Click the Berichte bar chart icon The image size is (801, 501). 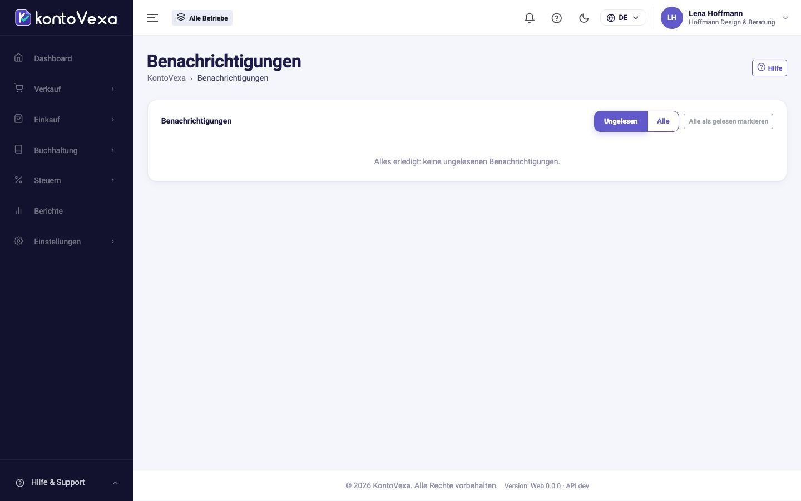pyautogui.click(x=18, y=210)
